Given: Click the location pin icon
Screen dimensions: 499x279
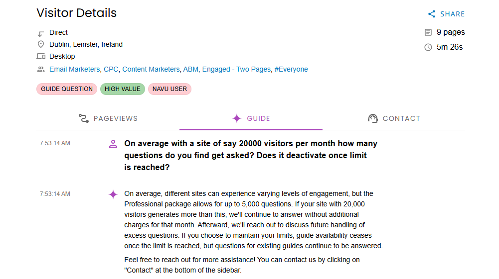Looking at the screenshot, I should (41, 45).
